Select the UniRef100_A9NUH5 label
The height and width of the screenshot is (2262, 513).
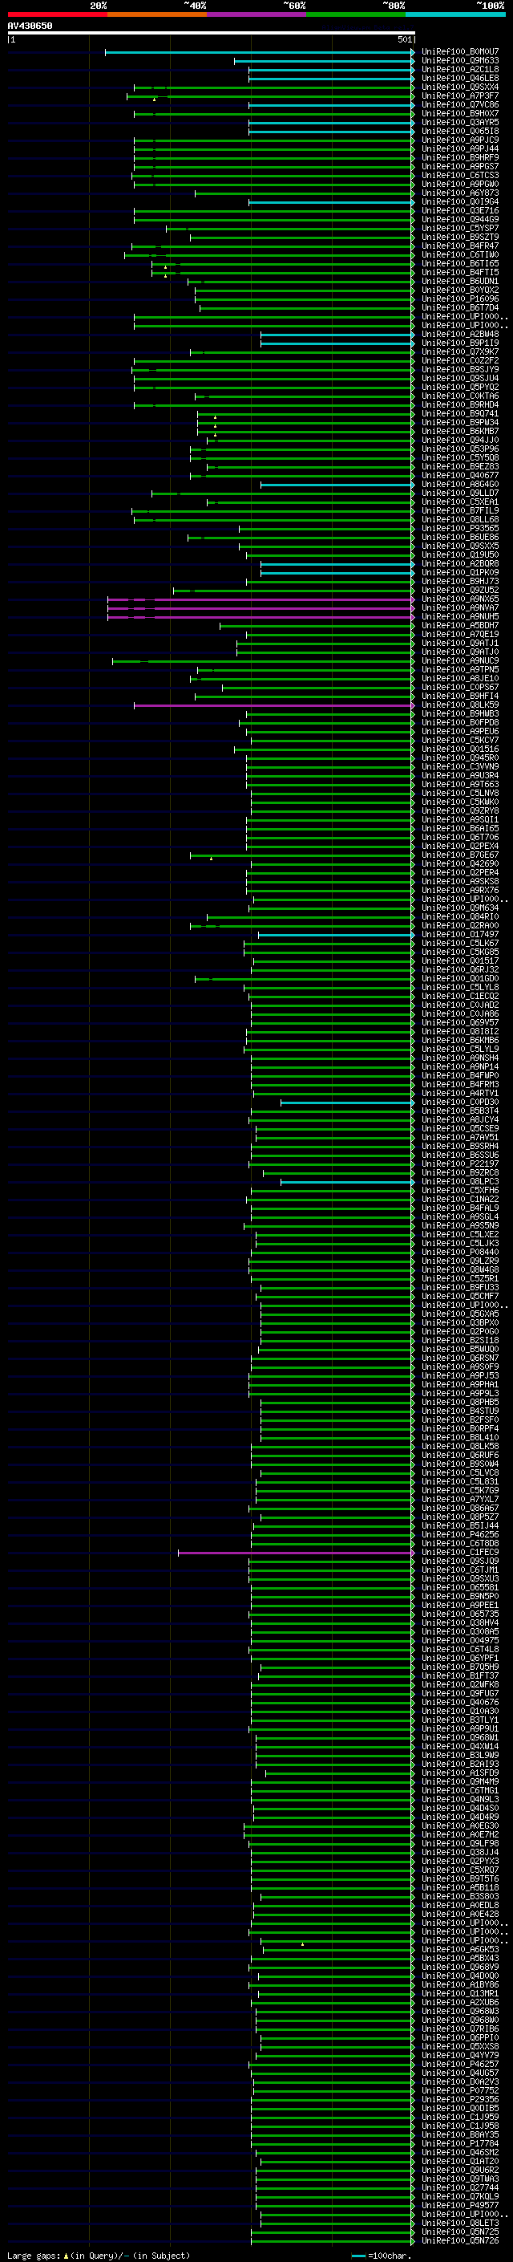coord(460,617)
